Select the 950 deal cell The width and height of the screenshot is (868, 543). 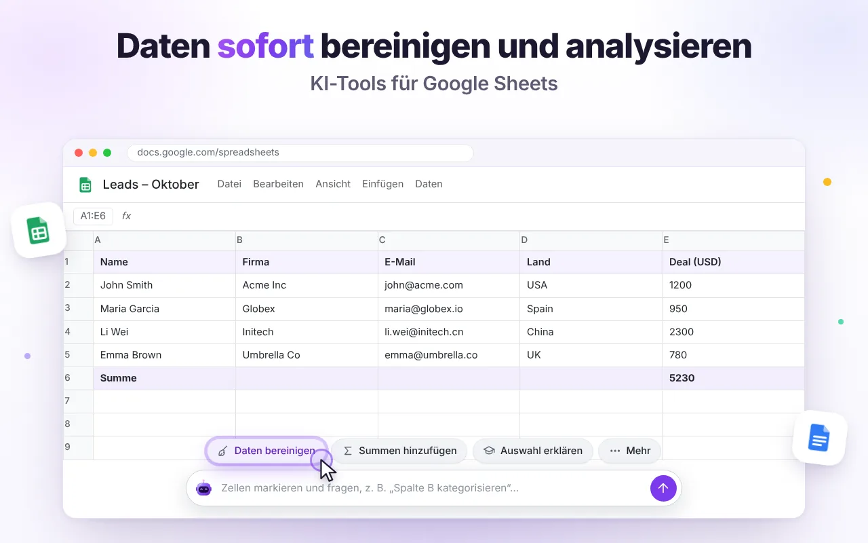click(x=733, y=308)
